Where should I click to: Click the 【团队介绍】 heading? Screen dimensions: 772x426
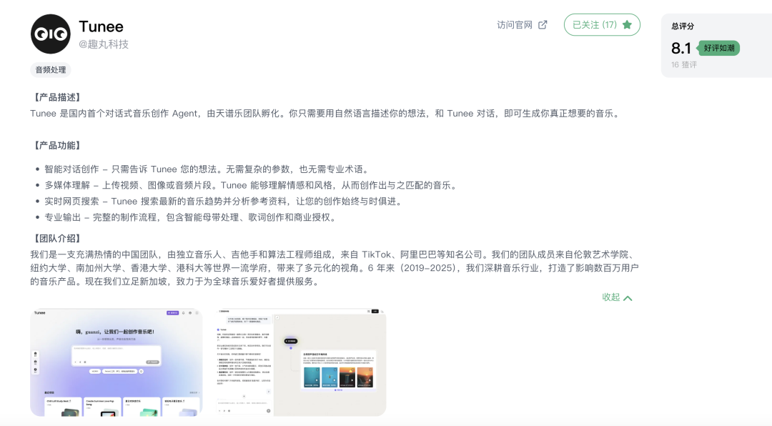click(56, 239)
